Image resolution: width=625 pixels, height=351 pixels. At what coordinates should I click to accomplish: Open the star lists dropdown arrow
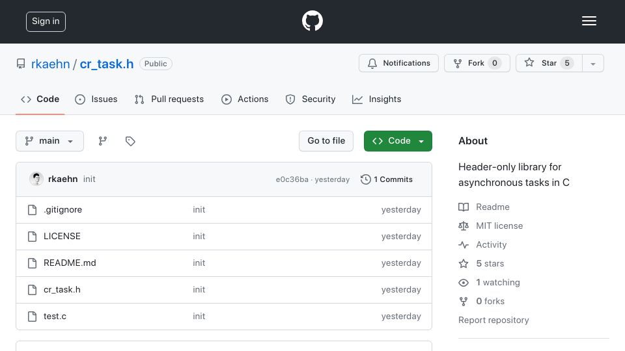point(593,63)
